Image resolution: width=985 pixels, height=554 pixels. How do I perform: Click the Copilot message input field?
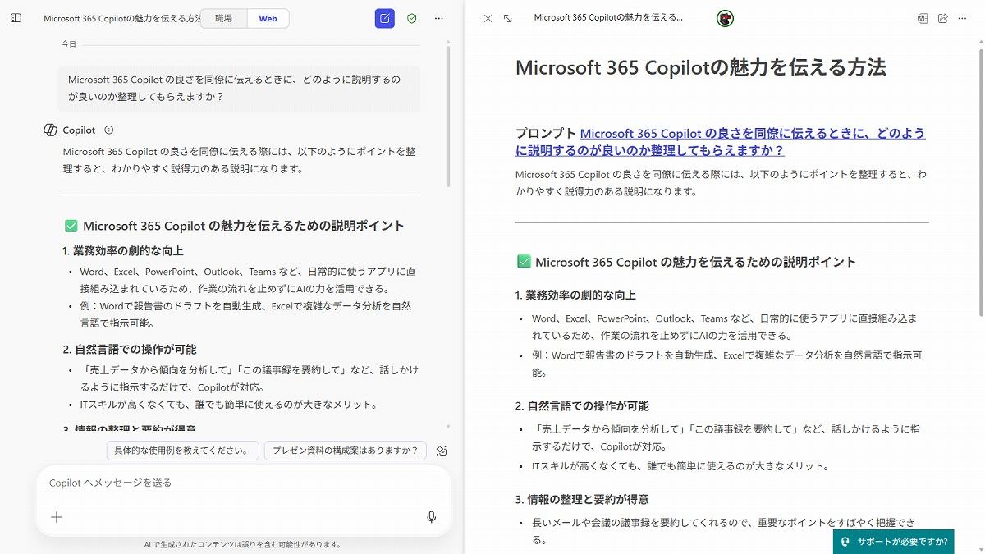[244, 483]
